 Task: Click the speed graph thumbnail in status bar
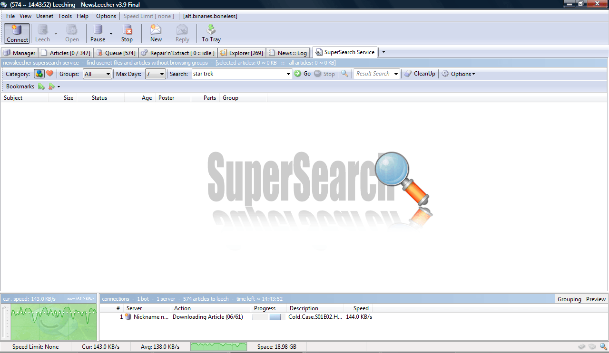[218, 347]
